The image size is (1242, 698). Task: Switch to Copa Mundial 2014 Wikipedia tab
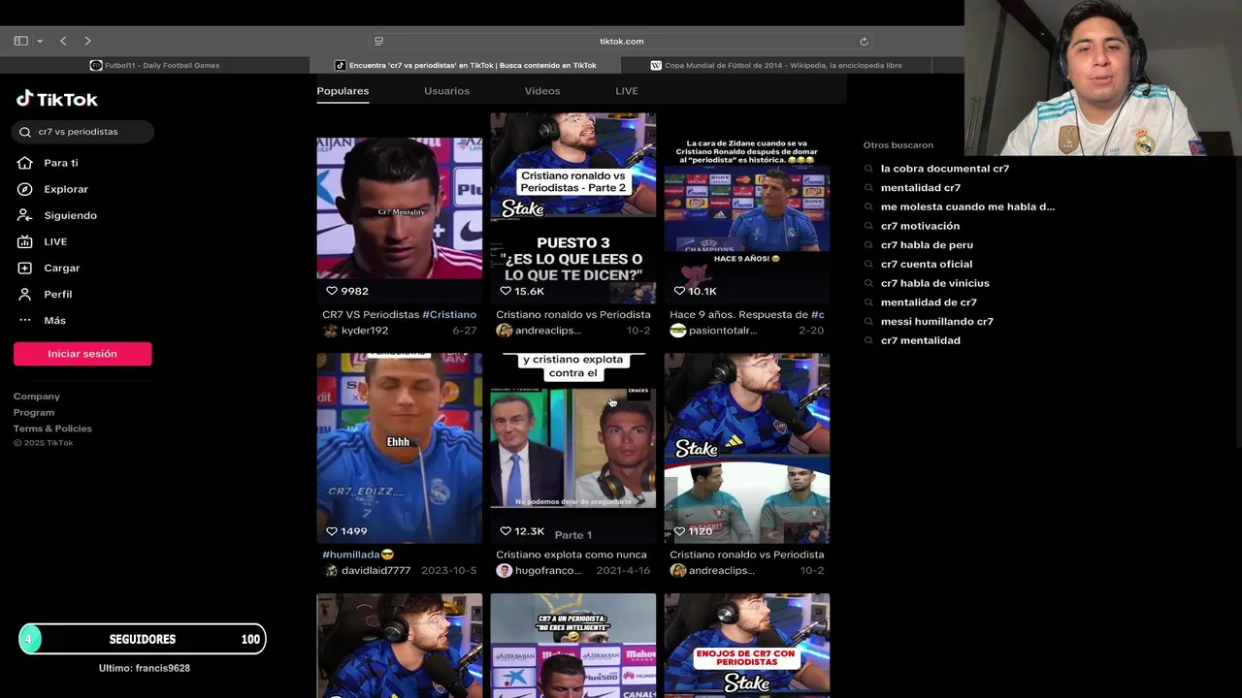point(776,65)
